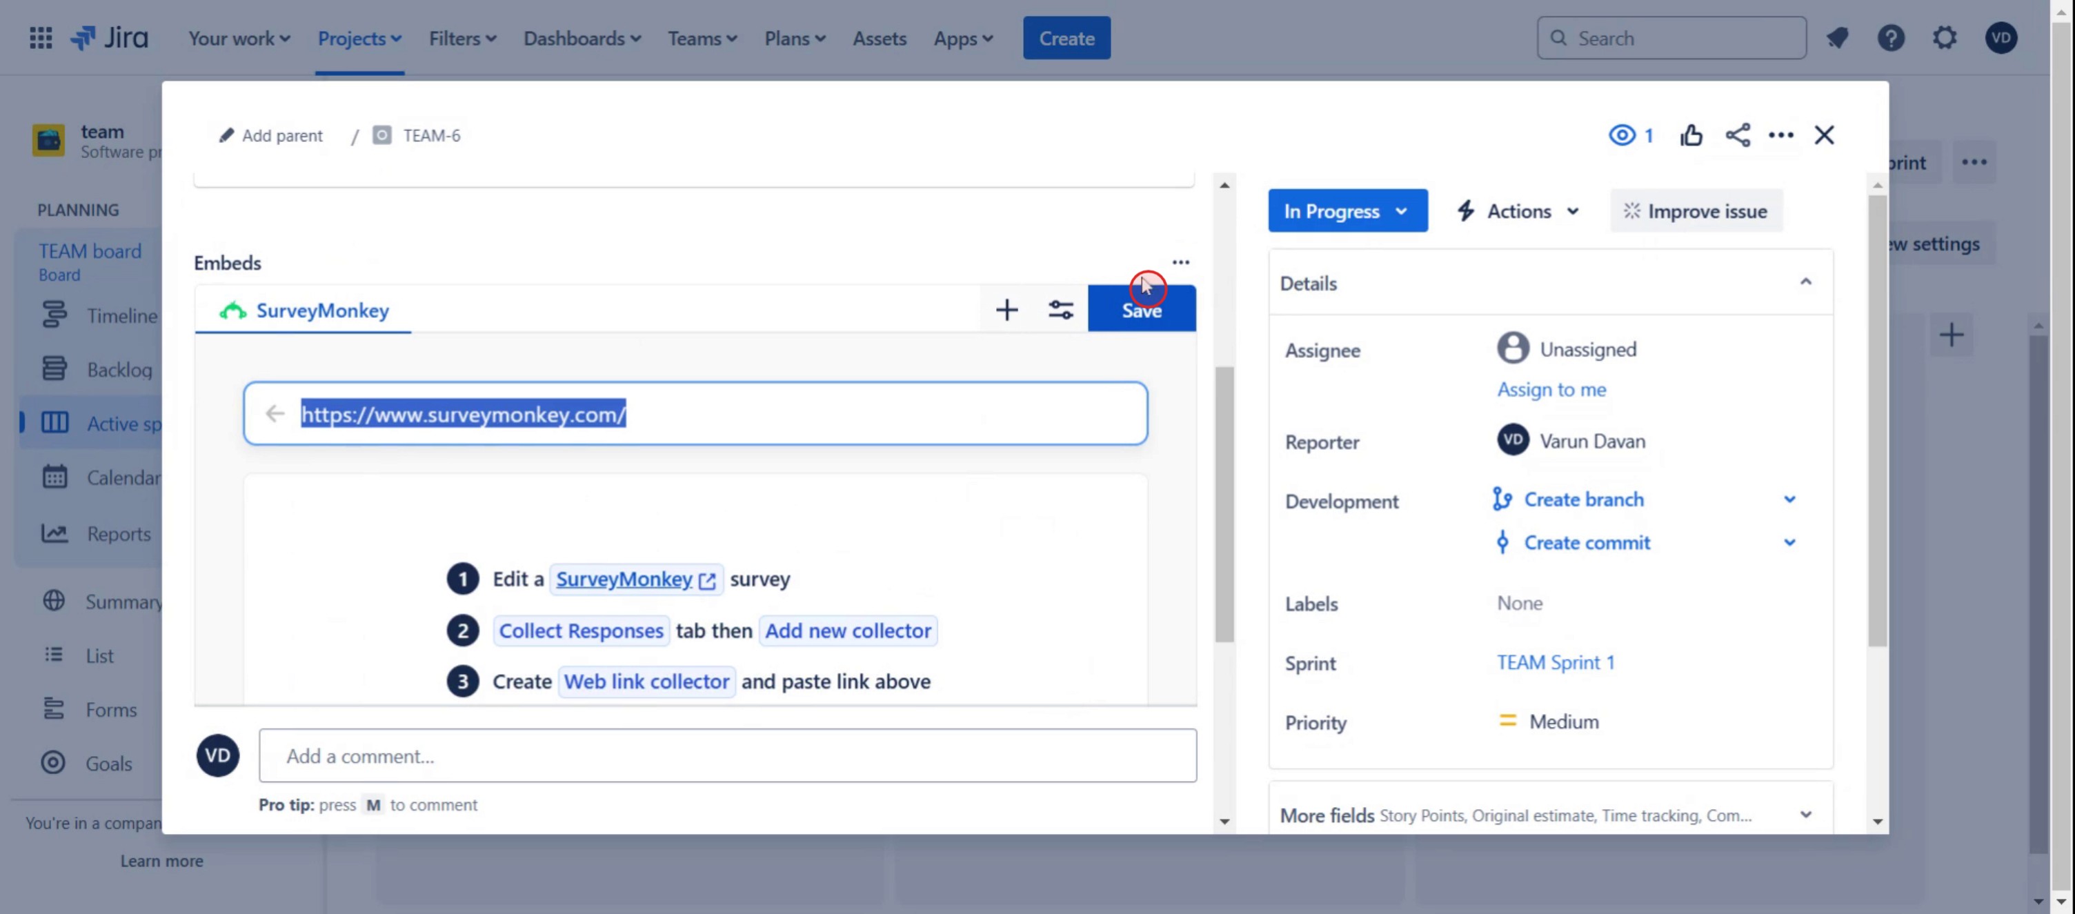Open the In Progress status dropdown
2075x914 pixels.
(1347, 211)
